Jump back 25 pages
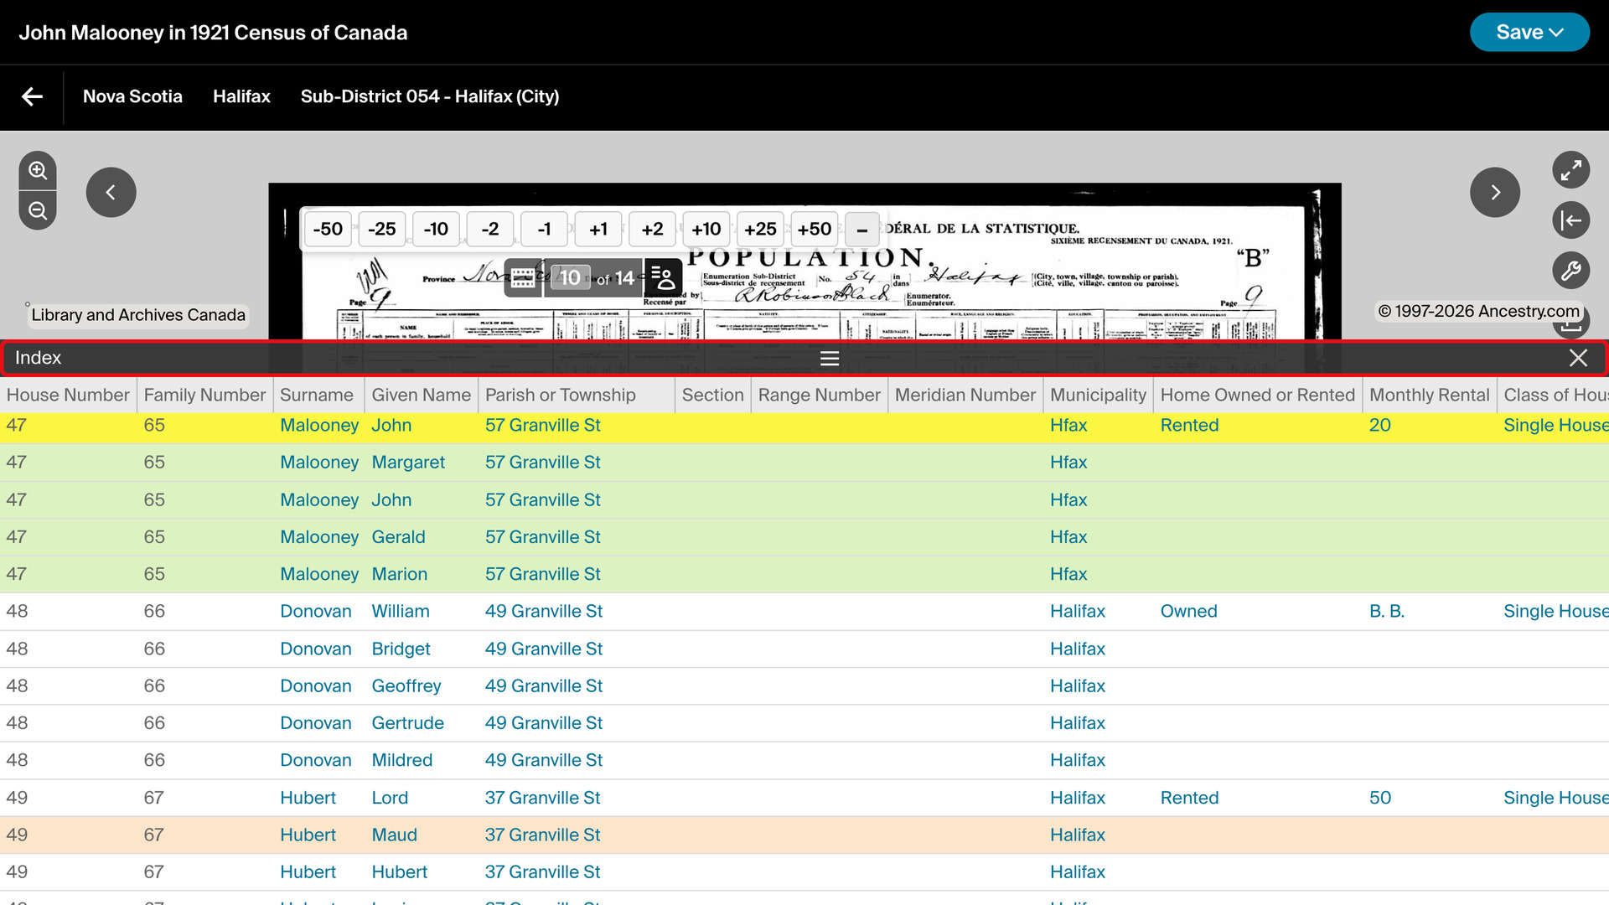The height and width of the screenshot is (905, 1609). [382, 230]
